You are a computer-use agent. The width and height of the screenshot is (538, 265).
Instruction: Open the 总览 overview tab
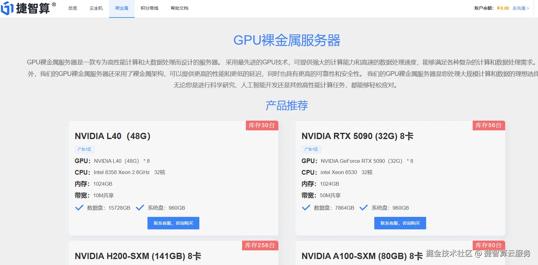(x=73, y=8)
